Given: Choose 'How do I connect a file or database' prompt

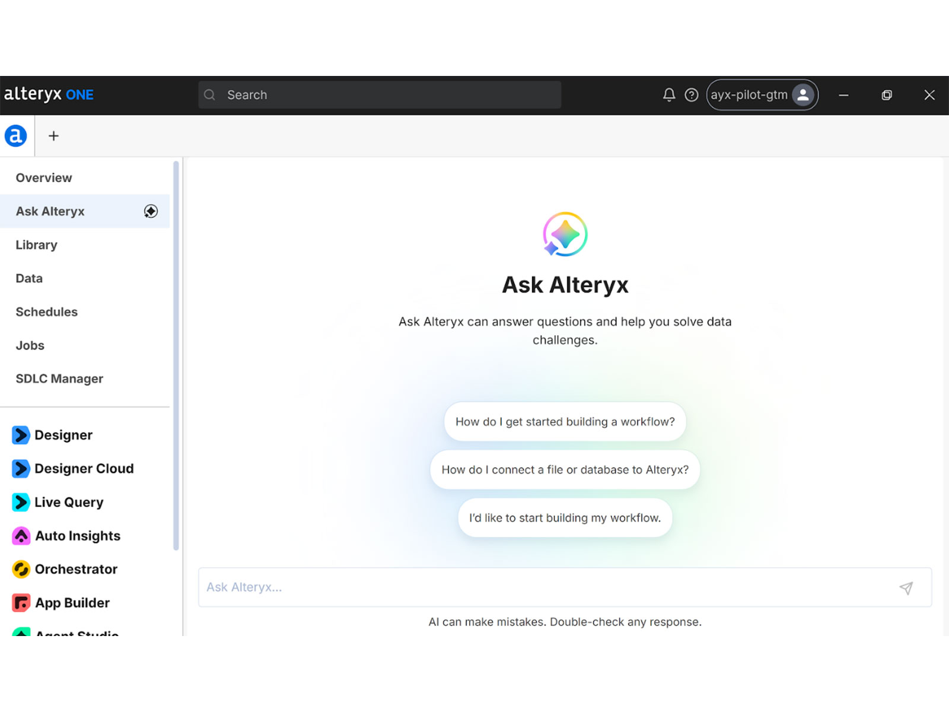Looking at the screenshot, I should point(565,470).
